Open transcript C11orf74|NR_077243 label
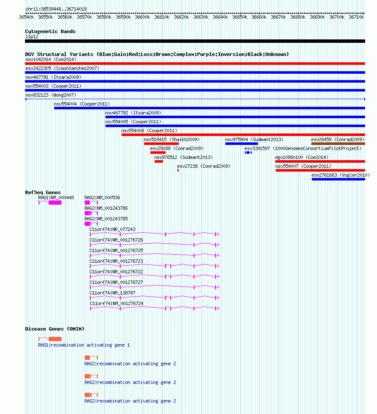This screenshot has width=377, height=414. point(113,229)
